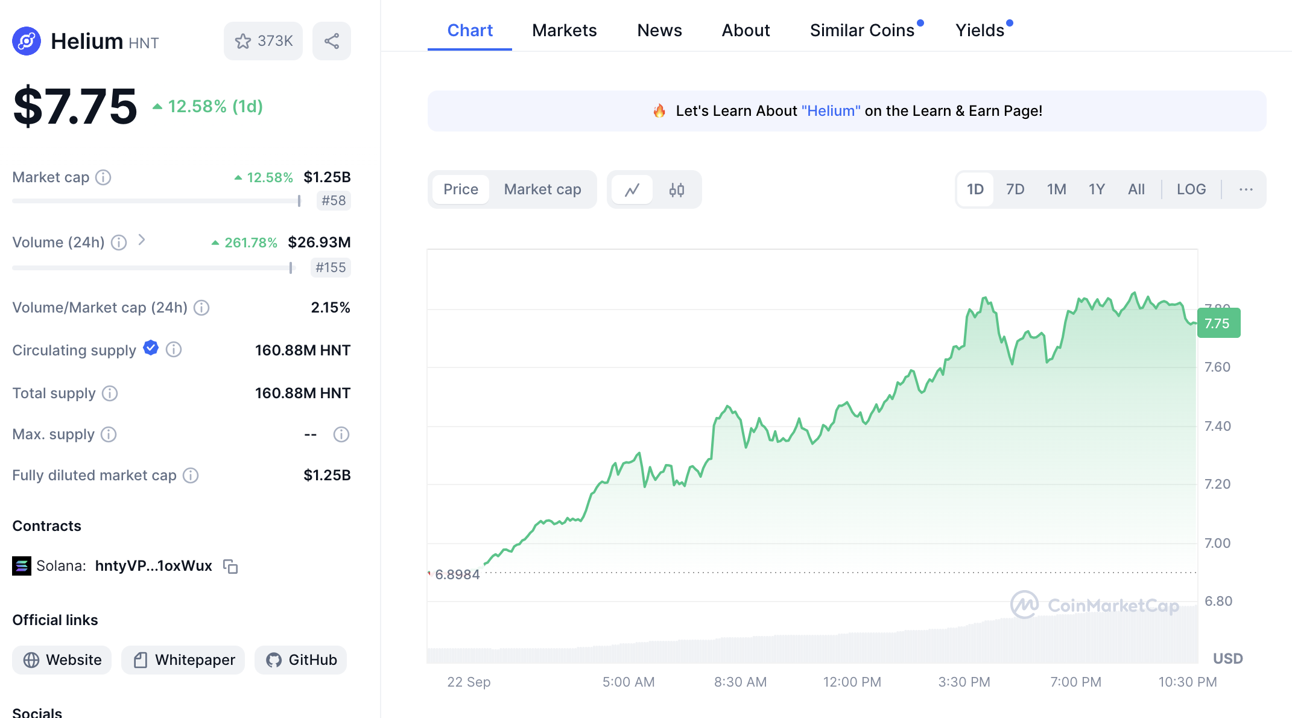
Task: Click the 2.15% volume/market cap value
Action: pyautogui.click(x=331, y=308)
